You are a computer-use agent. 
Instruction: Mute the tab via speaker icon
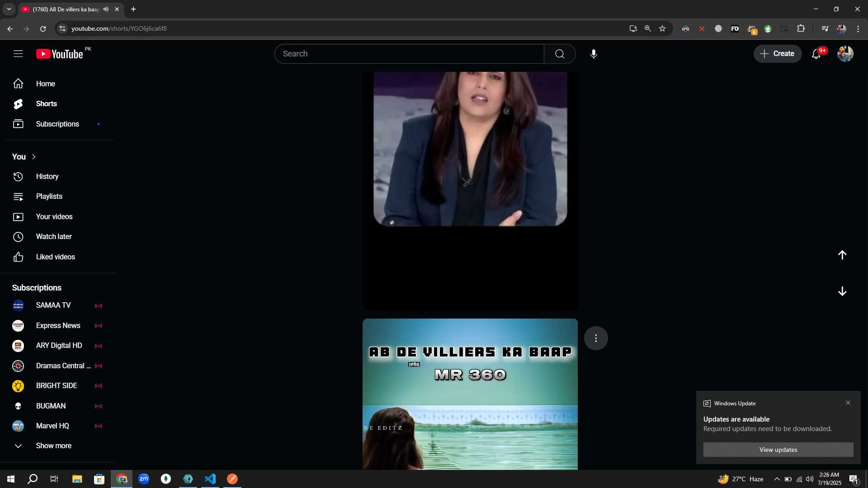pyautogui.click(x=106, y=9)
